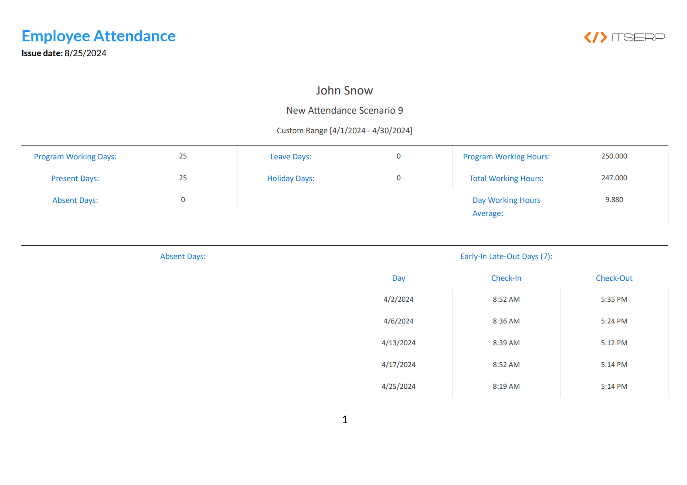Image resolution: width=687 pixels, height=485 pixels.
Task: Click the Present Days label
Action: pyautogui.click(x=75, y=179)
